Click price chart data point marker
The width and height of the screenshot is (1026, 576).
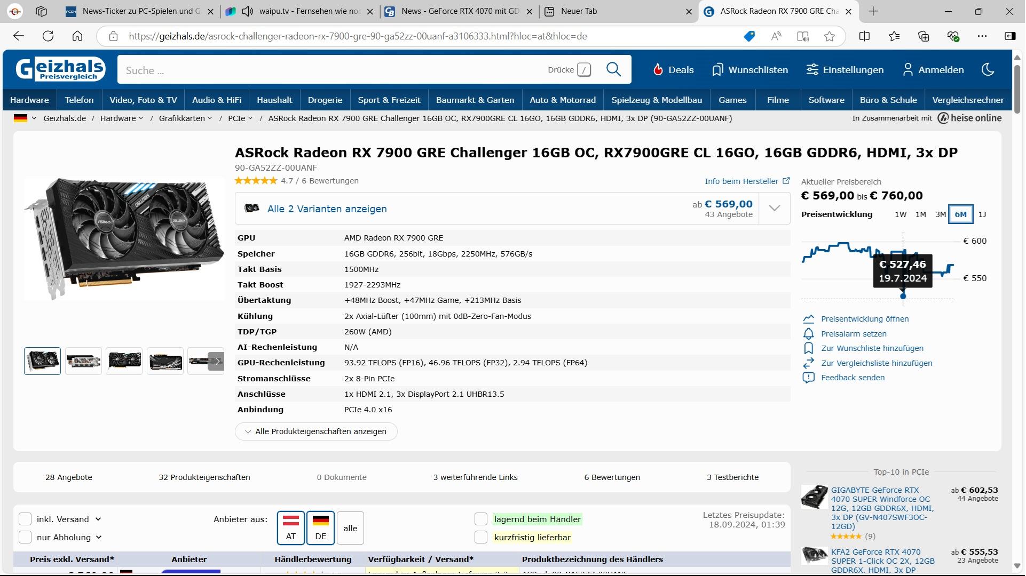(903, 296)
